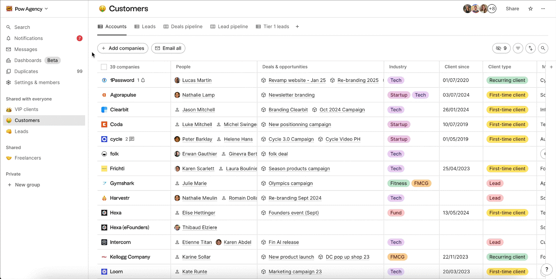Open Olympics campaign deal

click(291, 183)
